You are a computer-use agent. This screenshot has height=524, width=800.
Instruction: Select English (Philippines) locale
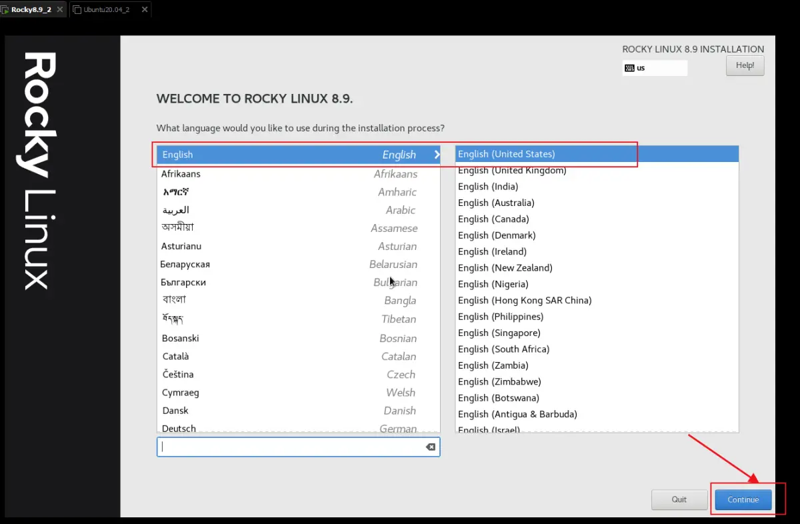click(x=597, y=317)
